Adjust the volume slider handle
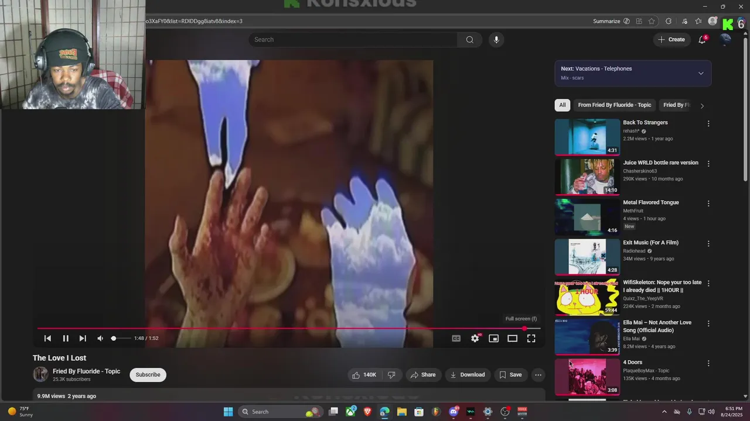Screen dimensions: 750x421 (114, 338)
